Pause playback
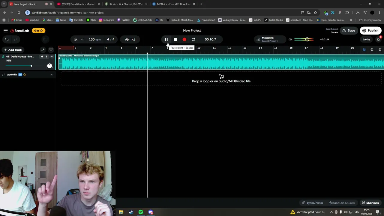Screen dimensions: 384x216 [166, 39]
